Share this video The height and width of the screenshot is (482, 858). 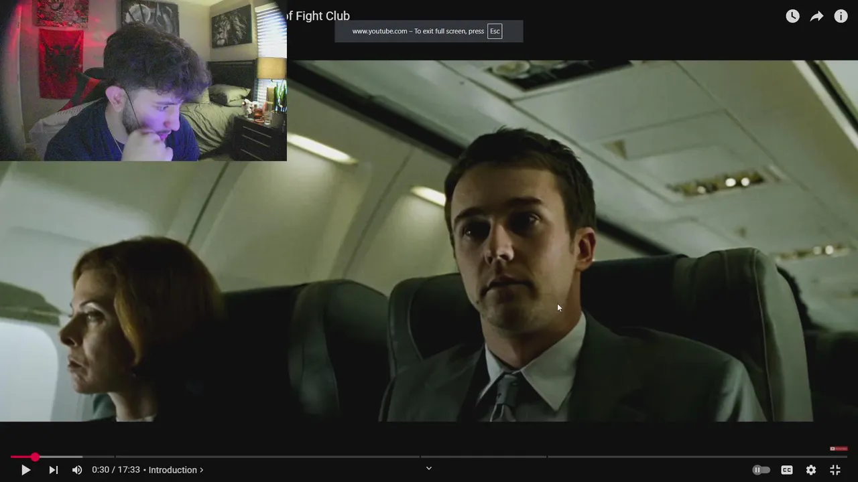816,16
